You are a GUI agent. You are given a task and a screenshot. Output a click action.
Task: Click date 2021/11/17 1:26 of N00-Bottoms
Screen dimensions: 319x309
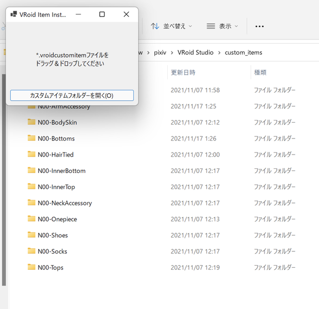pyautogui.click(x=193, y=139)
